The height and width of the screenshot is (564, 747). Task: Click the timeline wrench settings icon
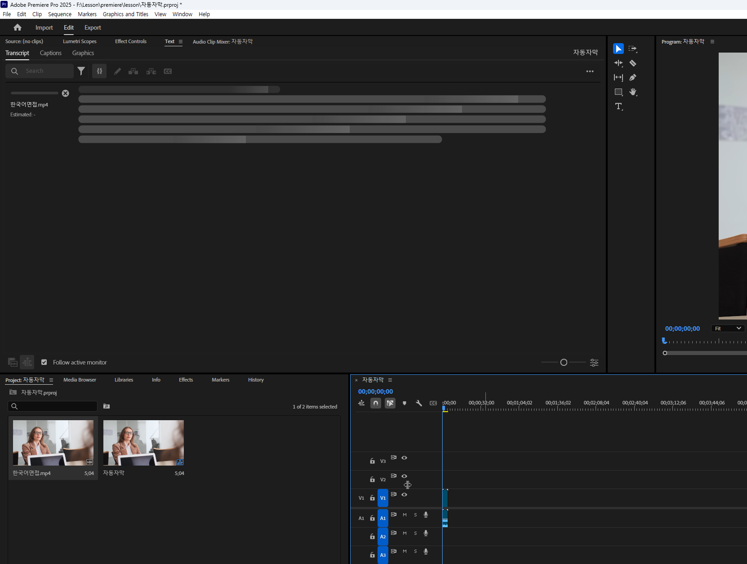click(419, 403)
